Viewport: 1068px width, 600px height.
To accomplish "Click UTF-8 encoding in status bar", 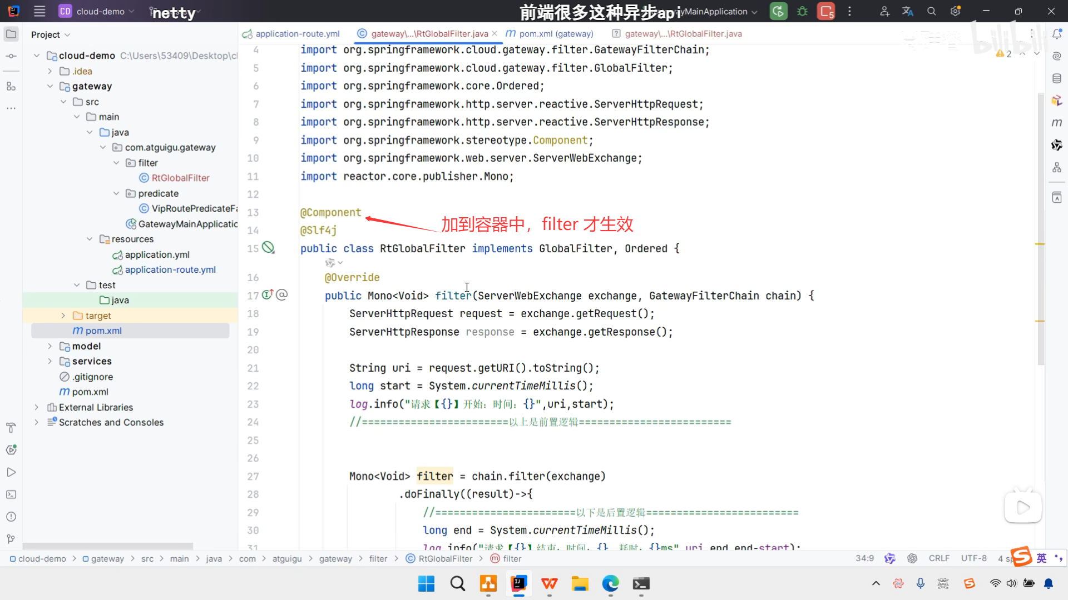I will 973,558.
